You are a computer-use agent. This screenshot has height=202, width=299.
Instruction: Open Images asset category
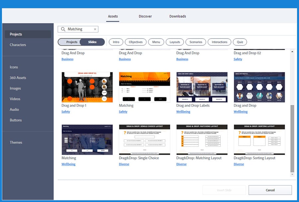click(x=15, y=88)
